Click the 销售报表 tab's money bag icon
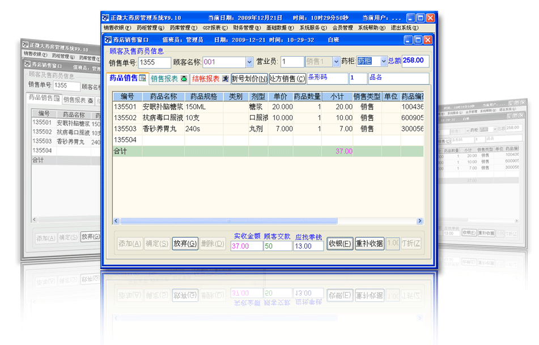Image resolution: width=539 pixels, height=345 pixels. pos(184,79)
